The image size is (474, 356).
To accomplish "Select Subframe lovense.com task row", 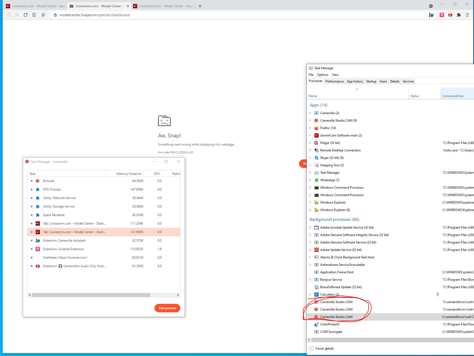I will (x=104, y=258).
